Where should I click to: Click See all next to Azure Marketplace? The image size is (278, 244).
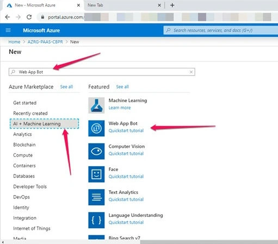(x=66, y=87)
